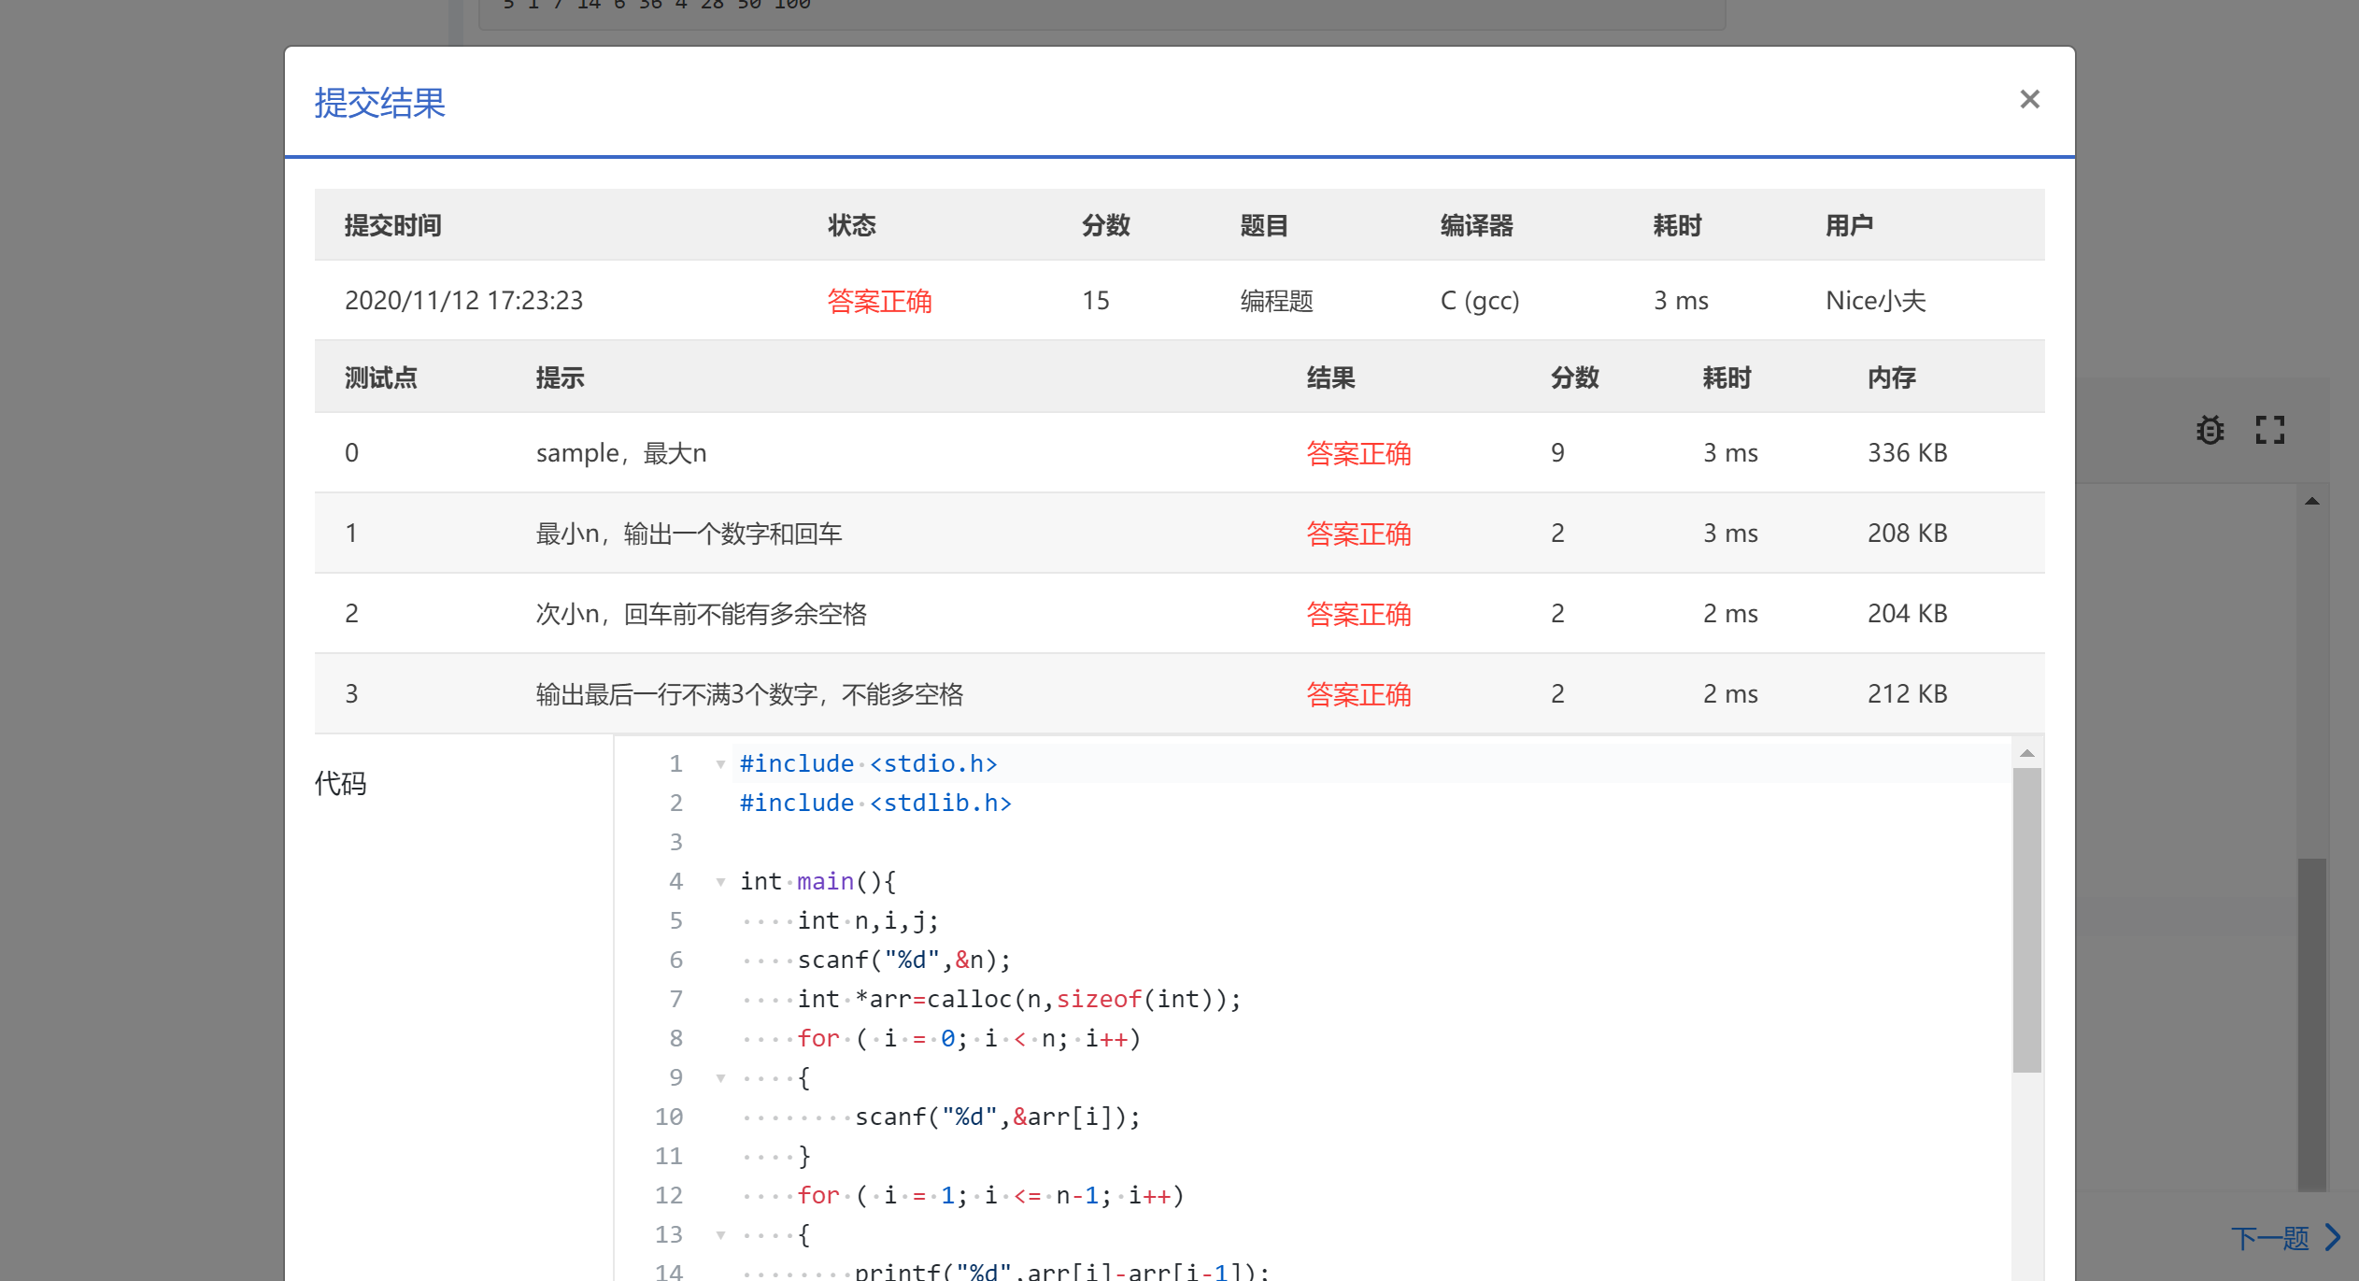Click the fullscreen expand icon

(2269, 430)
